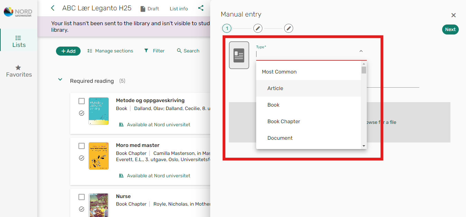Click the Most Common group header
Screen dimensions: 466x217
[308, 72]
